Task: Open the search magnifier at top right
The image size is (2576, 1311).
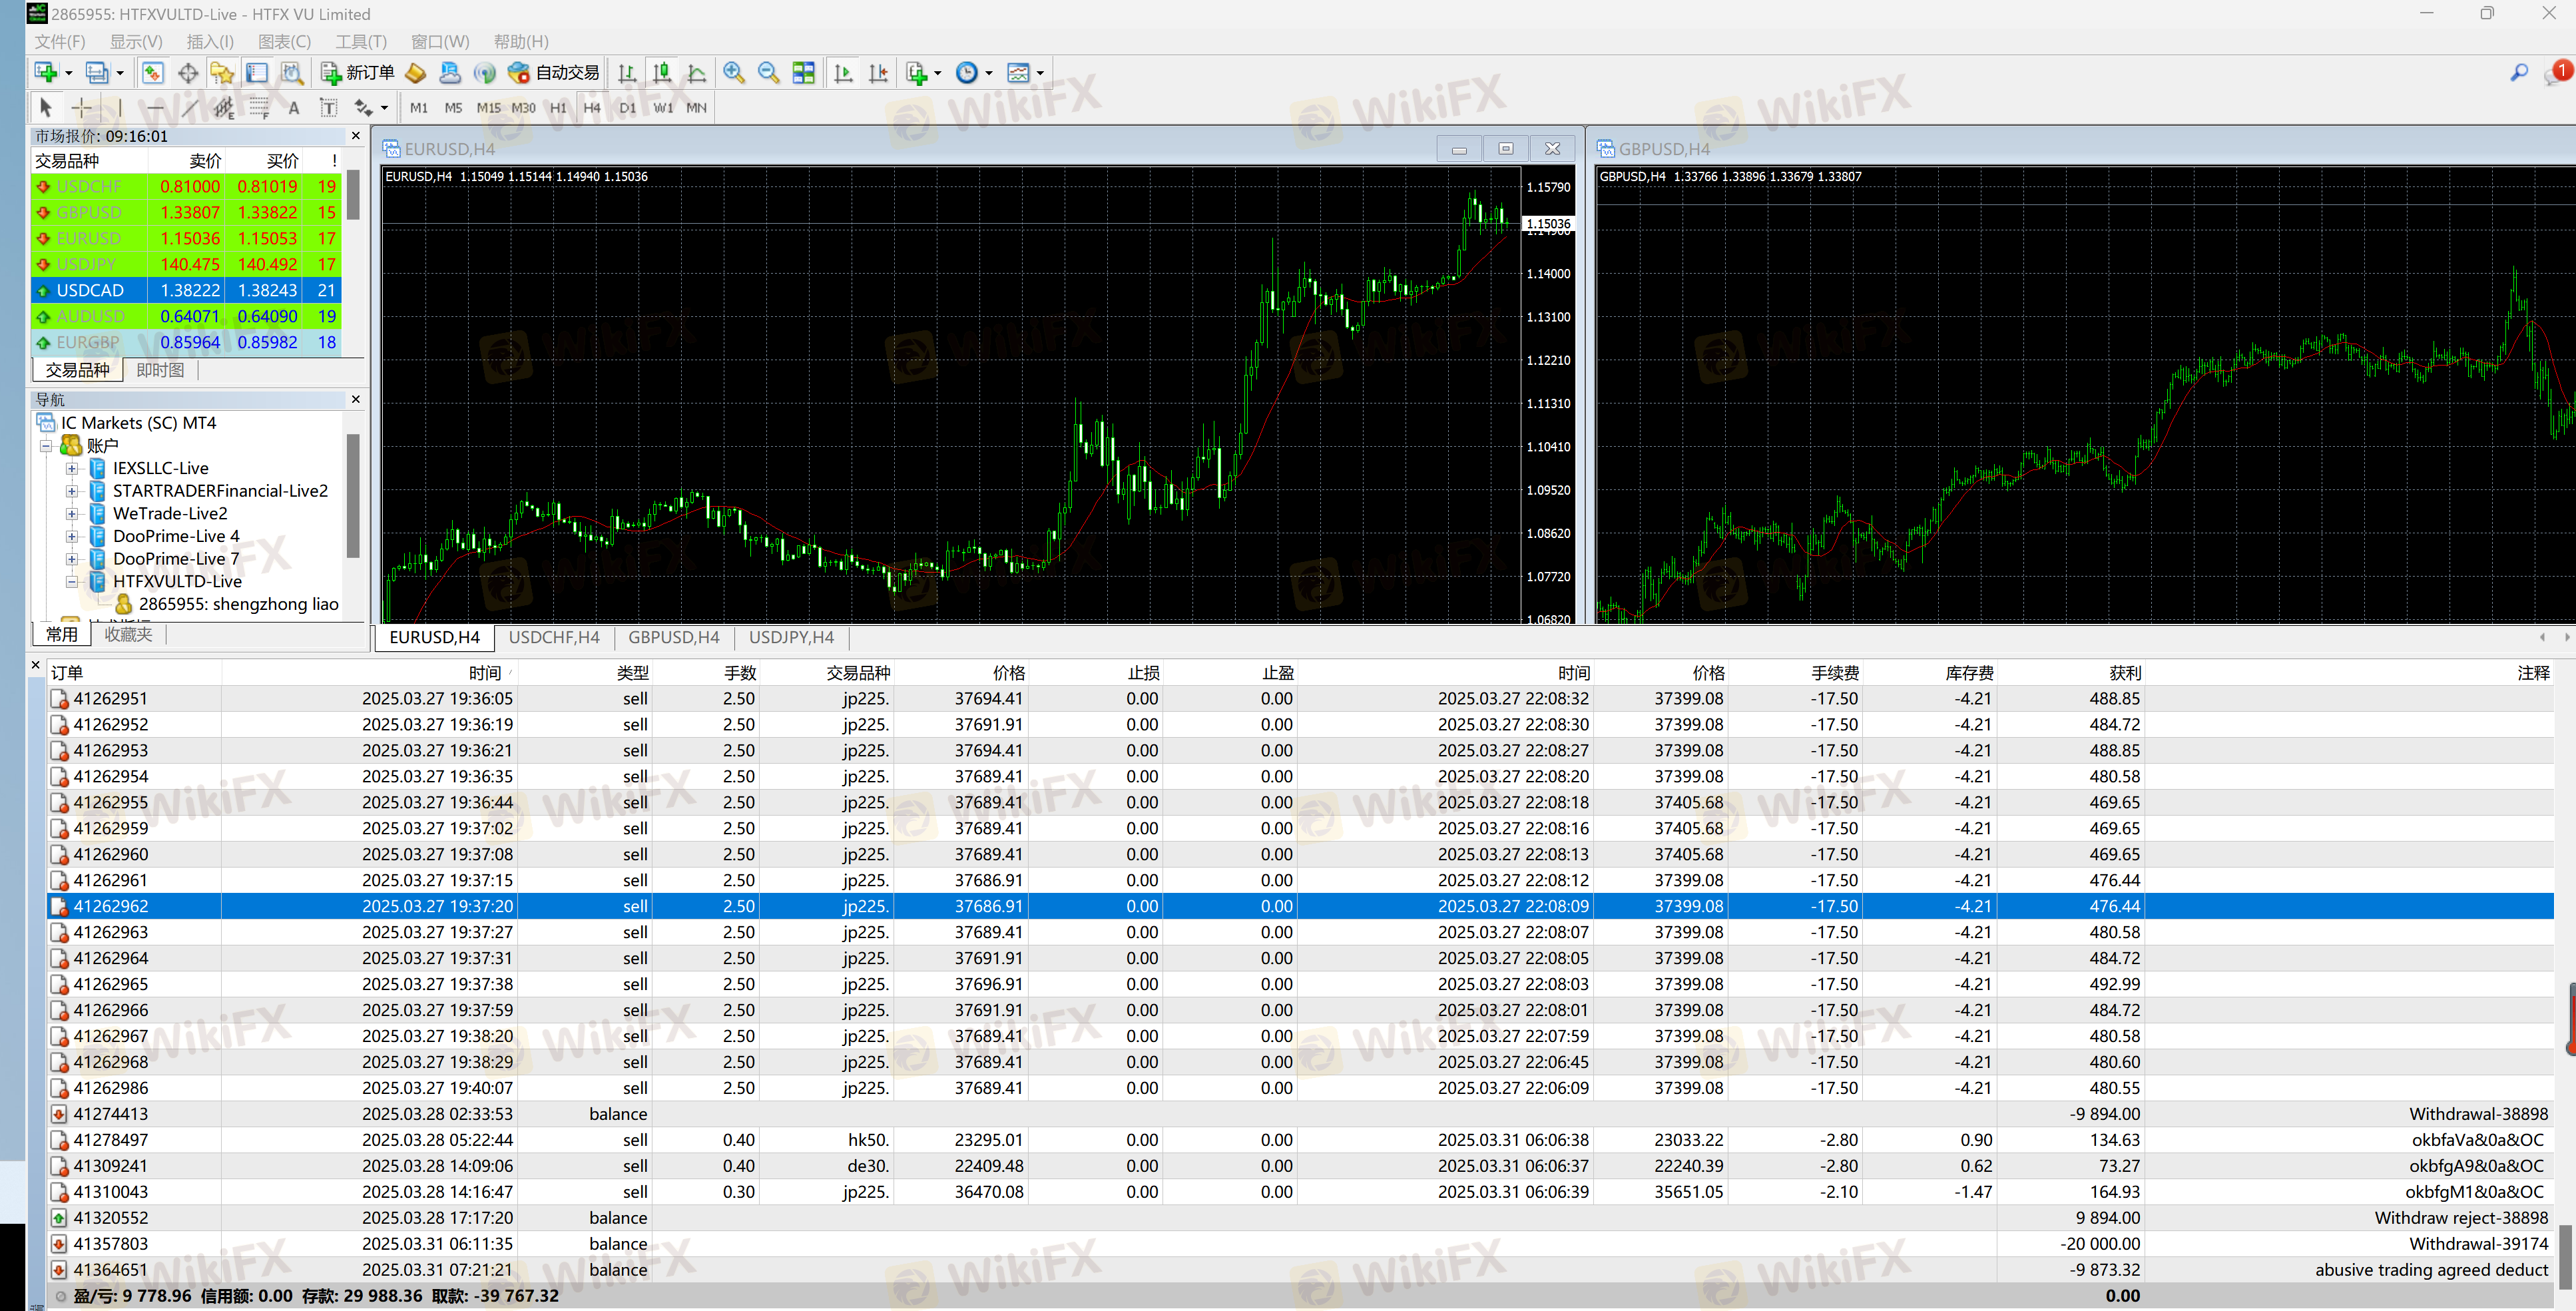Action: (x=2518, y=73)
